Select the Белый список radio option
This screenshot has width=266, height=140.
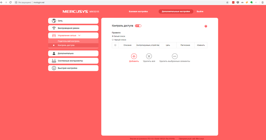(x=113, y=36)
